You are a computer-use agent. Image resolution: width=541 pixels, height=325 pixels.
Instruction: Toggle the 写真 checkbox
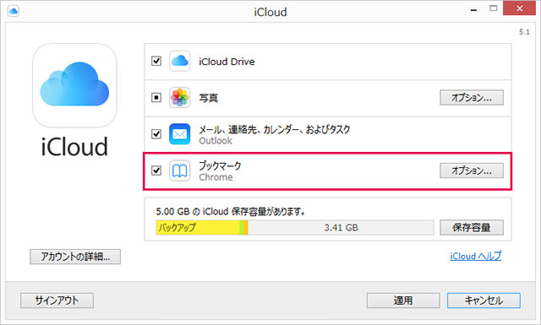[156, 98]
